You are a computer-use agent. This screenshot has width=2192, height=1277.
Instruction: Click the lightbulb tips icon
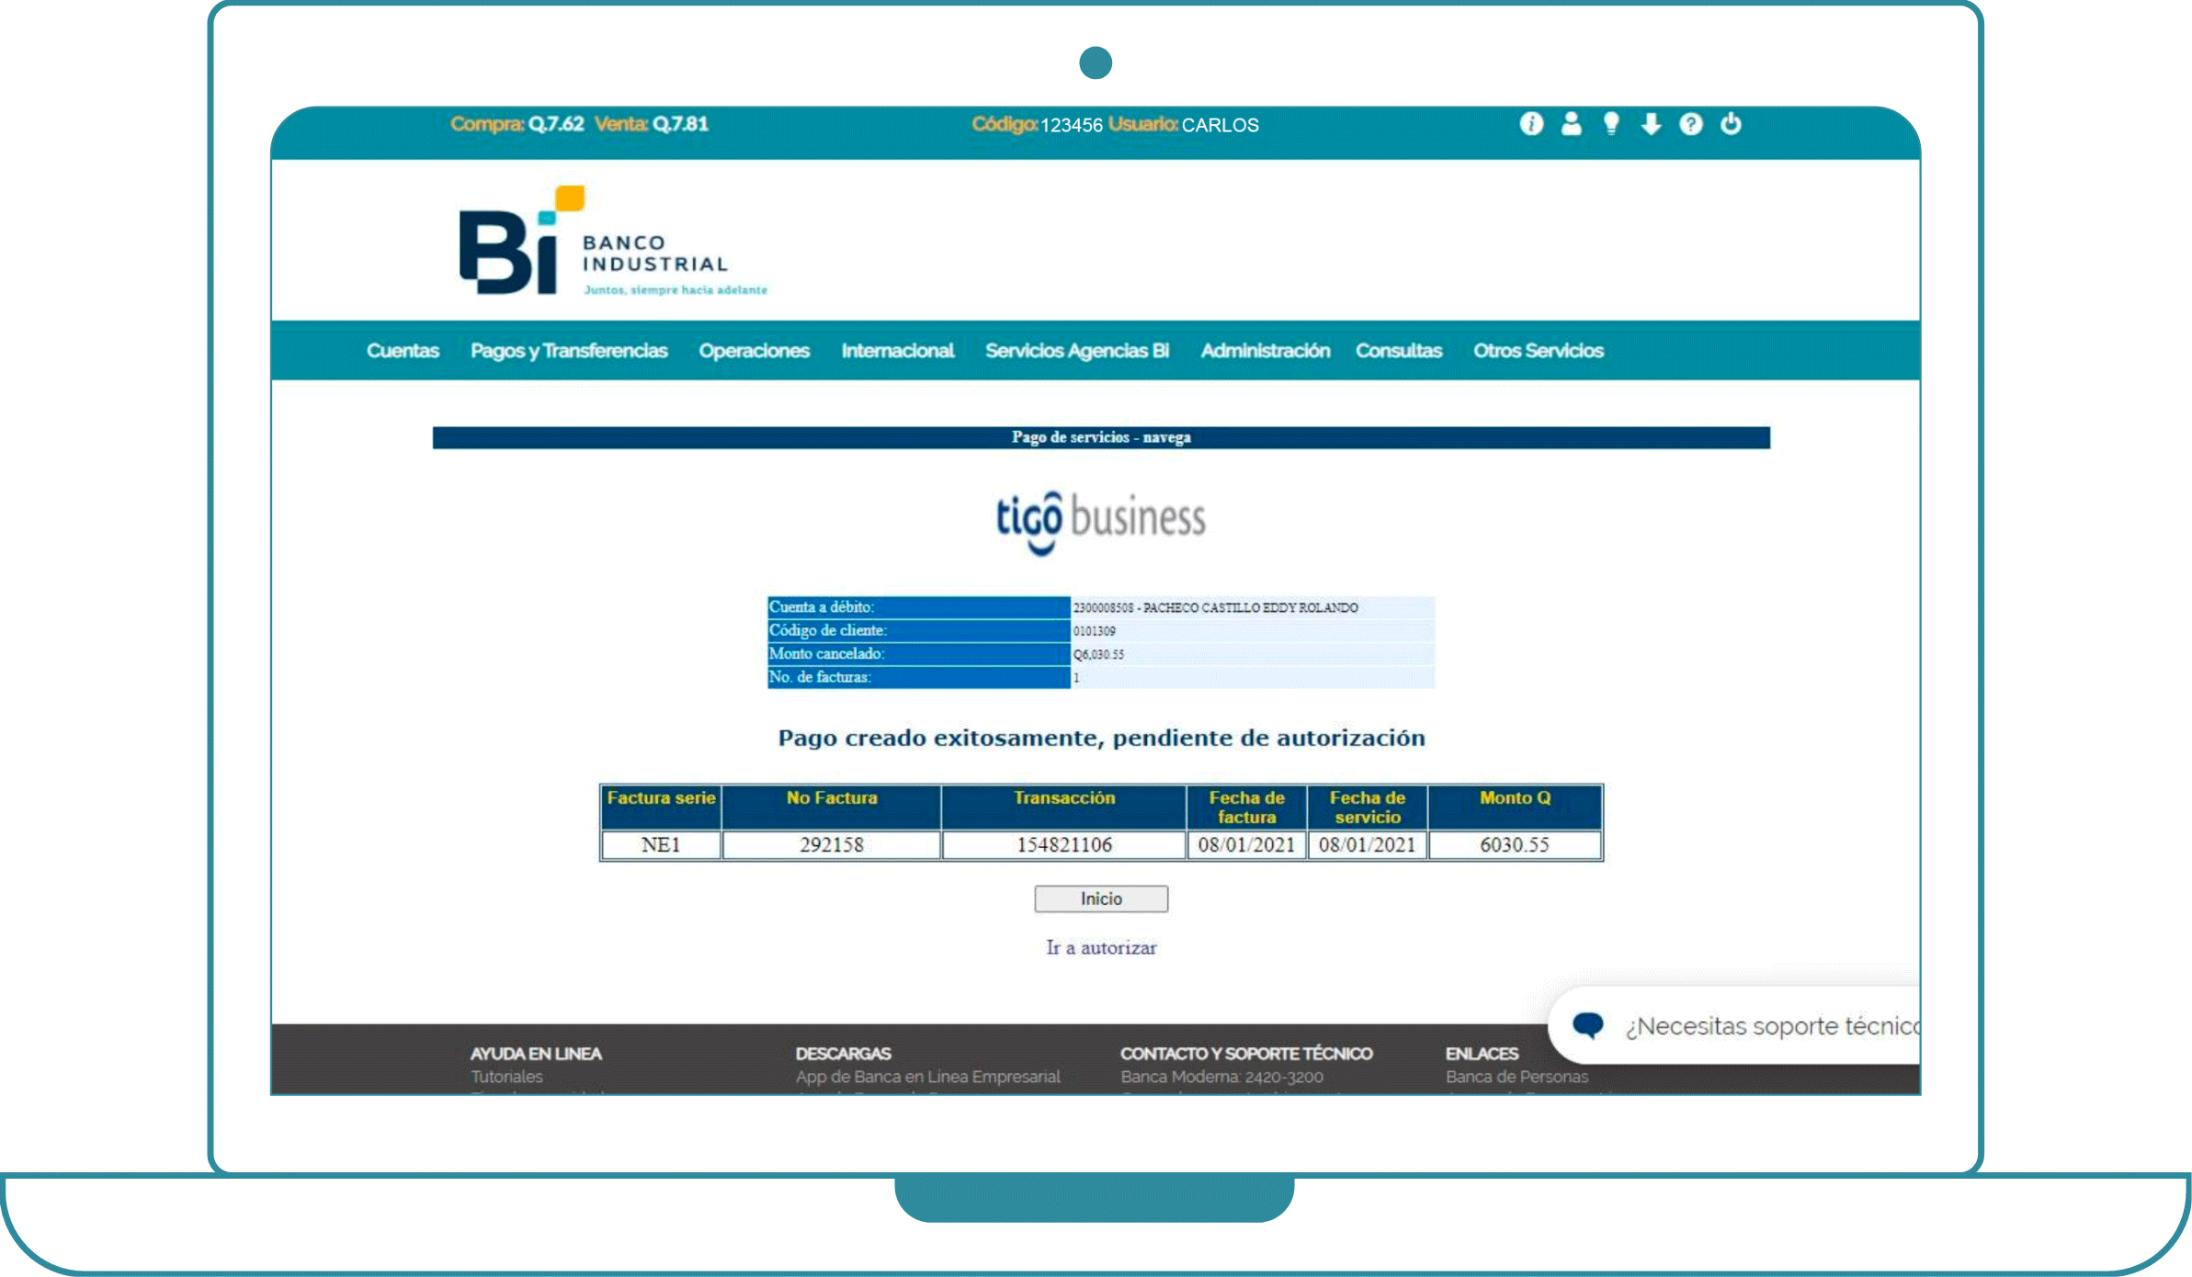pyautogui.click(x=1611, y=124)
